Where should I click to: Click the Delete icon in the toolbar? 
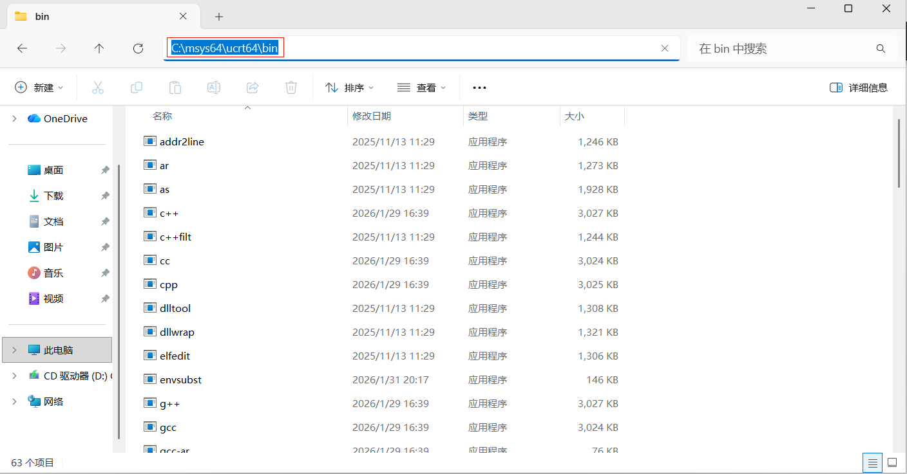click(x=291, y=87)
